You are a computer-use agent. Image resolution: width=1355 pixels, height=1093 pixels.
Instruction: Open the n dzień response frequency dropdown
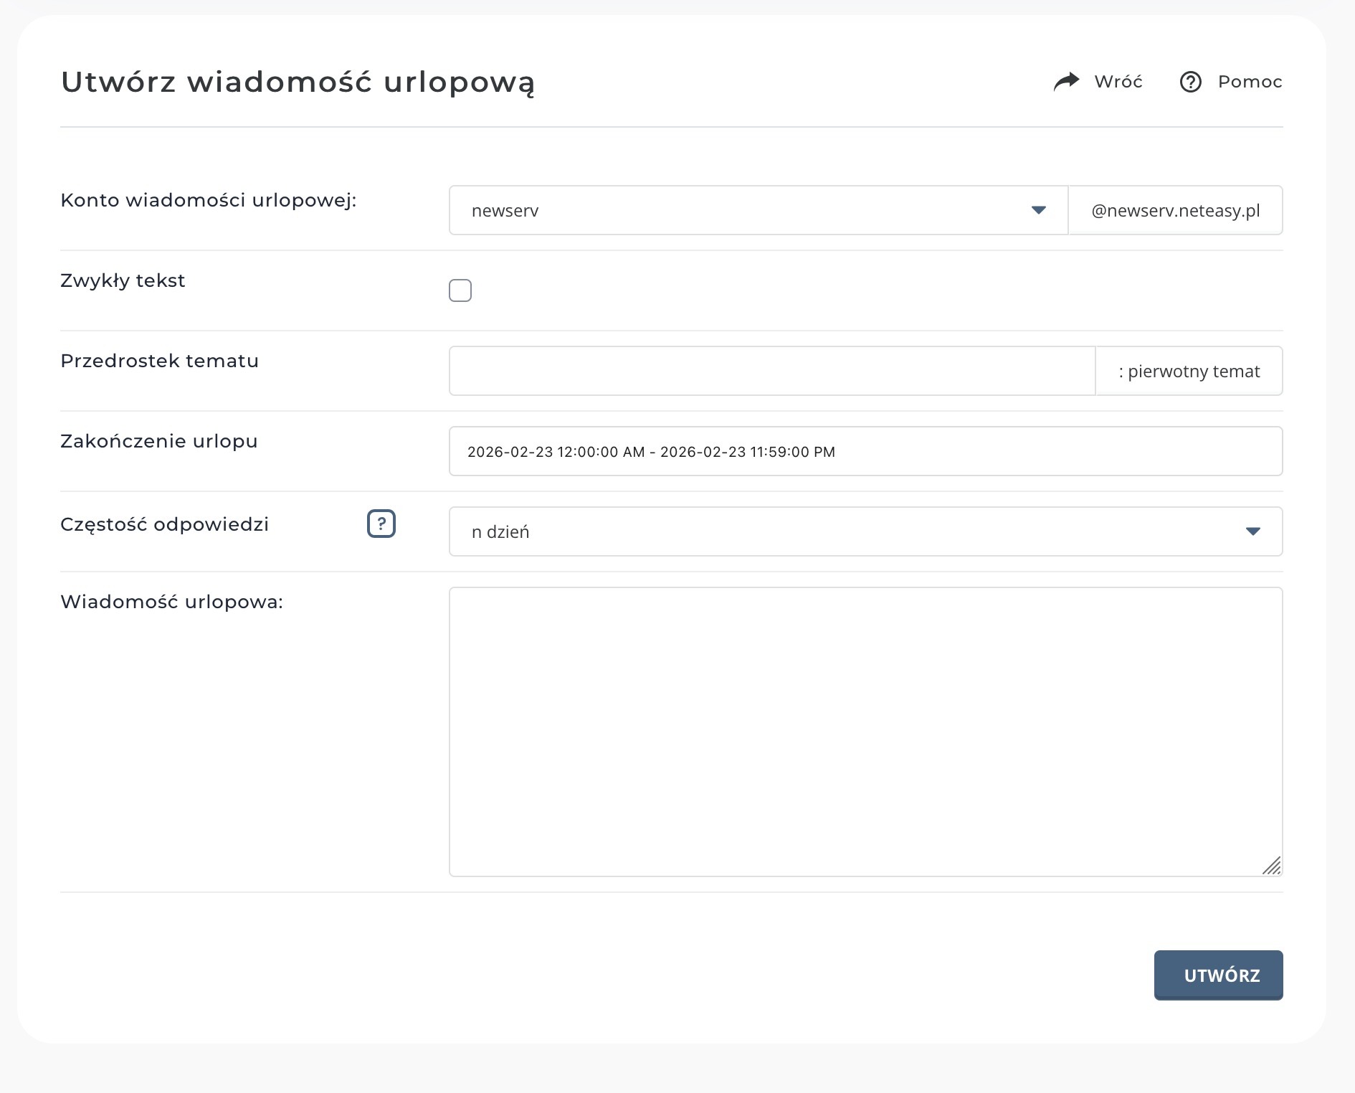pyautogui.click(x=865, y=531)
